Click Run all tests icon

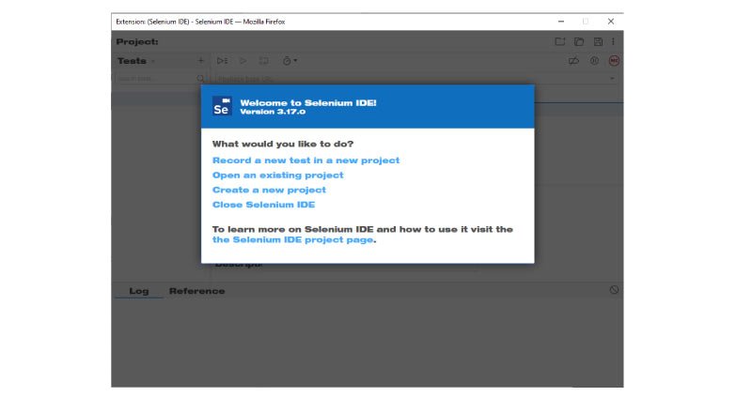pyautogui.click(x=222, y=61)
